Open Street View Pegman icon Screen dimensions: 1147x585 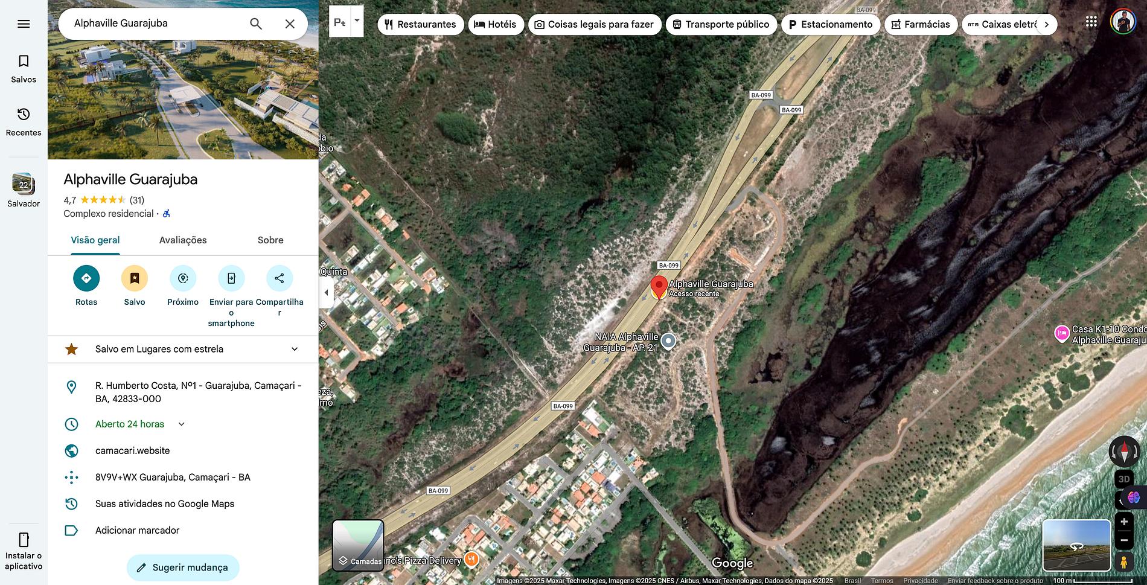click(x=1123, y=561)
